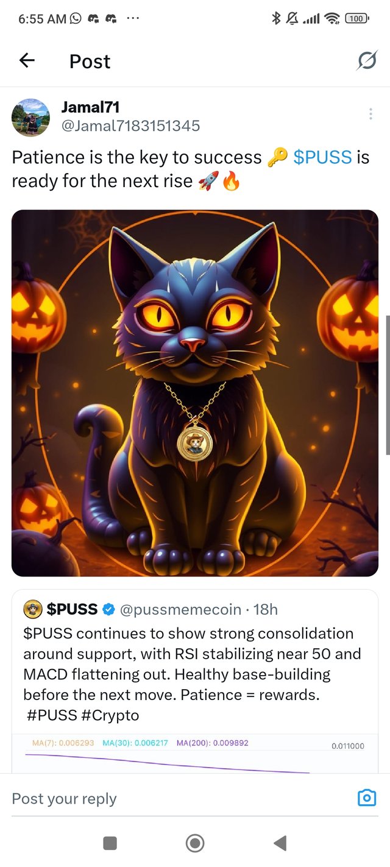This screenshot has width=390, height=867.
Task: Tap the verified badge beside $PUSS
Action: click(108, 609)
